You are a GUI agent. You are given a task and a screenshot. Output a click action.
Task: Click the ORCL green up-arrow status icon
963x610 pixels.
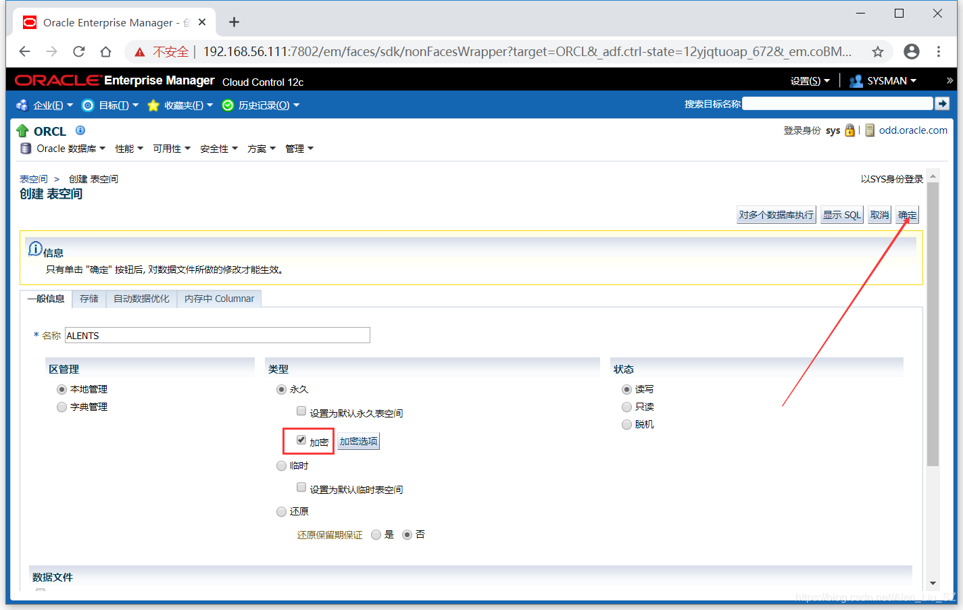[22, 131]
